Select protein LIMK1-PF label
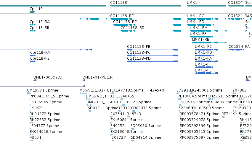Image resolution: width=252 pixels, height=142 pixels. [x=203, y=64]
